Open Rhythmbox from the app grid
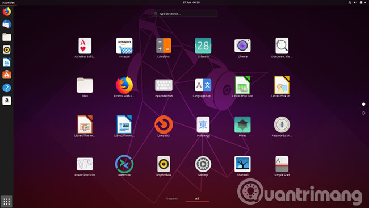This screenshot has height=208, width=369. click(163, 164)
